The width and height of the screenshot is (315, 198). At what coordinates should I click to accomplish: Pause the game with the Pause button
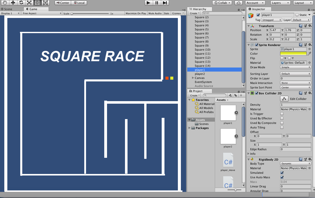tap(157, 3)
